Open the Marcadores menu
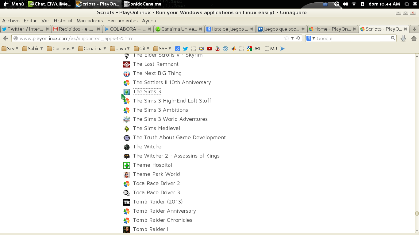Image resolution: width=419 pixels, height=235 pixels. (x=90, y=21)
